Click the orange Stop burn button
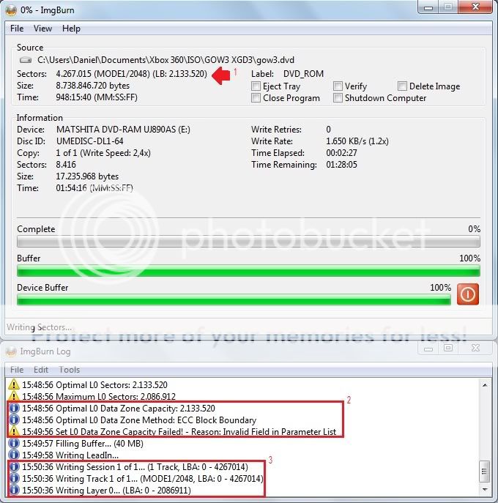This screenshot has height=503, width=498. 467,294
